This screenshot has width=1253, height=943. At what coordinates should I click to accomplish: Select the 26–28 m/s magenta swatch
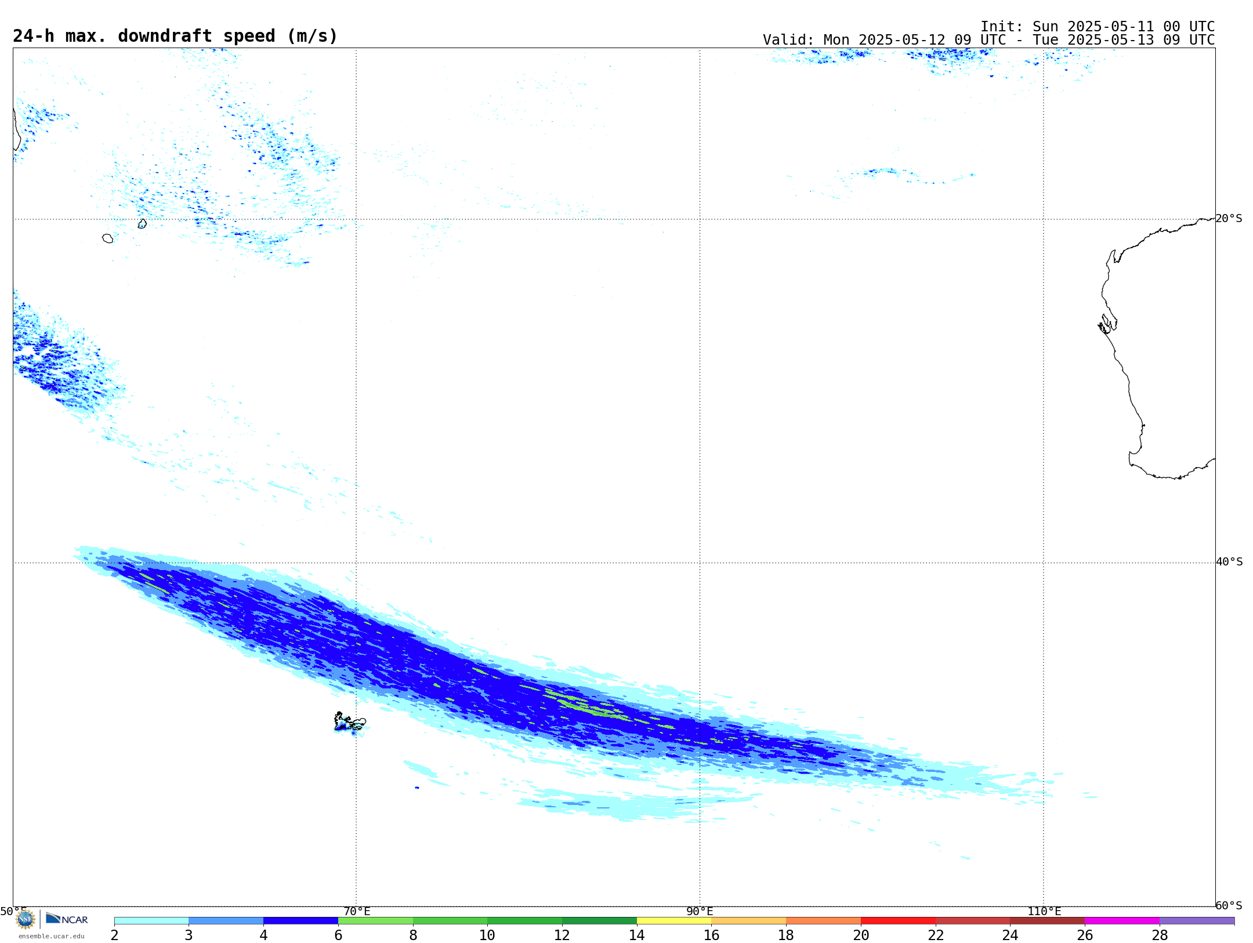point(1122,920)
